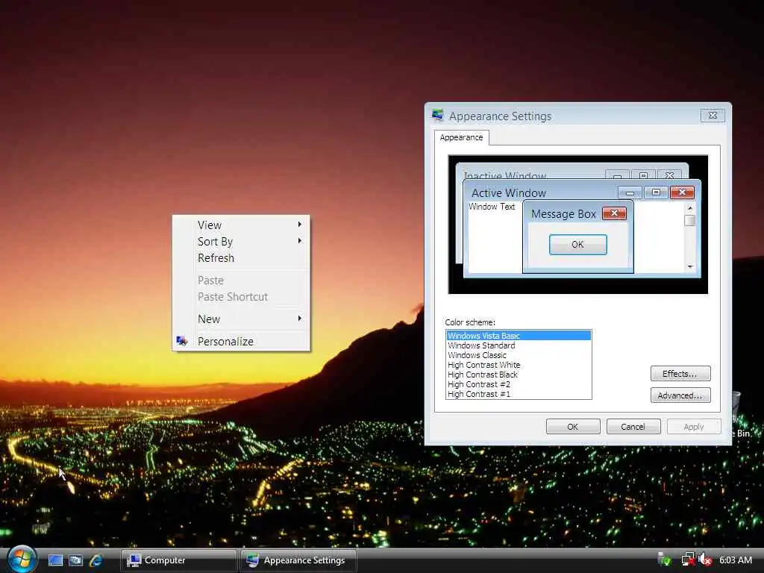
Task: Click the muted volume tray icon
Action: click(705, 560)
